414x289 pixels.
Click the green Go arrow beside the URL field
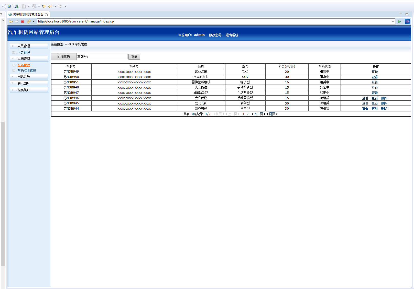click(399, 22)
